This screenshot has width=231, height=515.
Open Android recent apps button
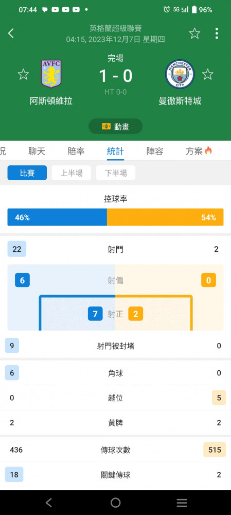tap(182, 503)
